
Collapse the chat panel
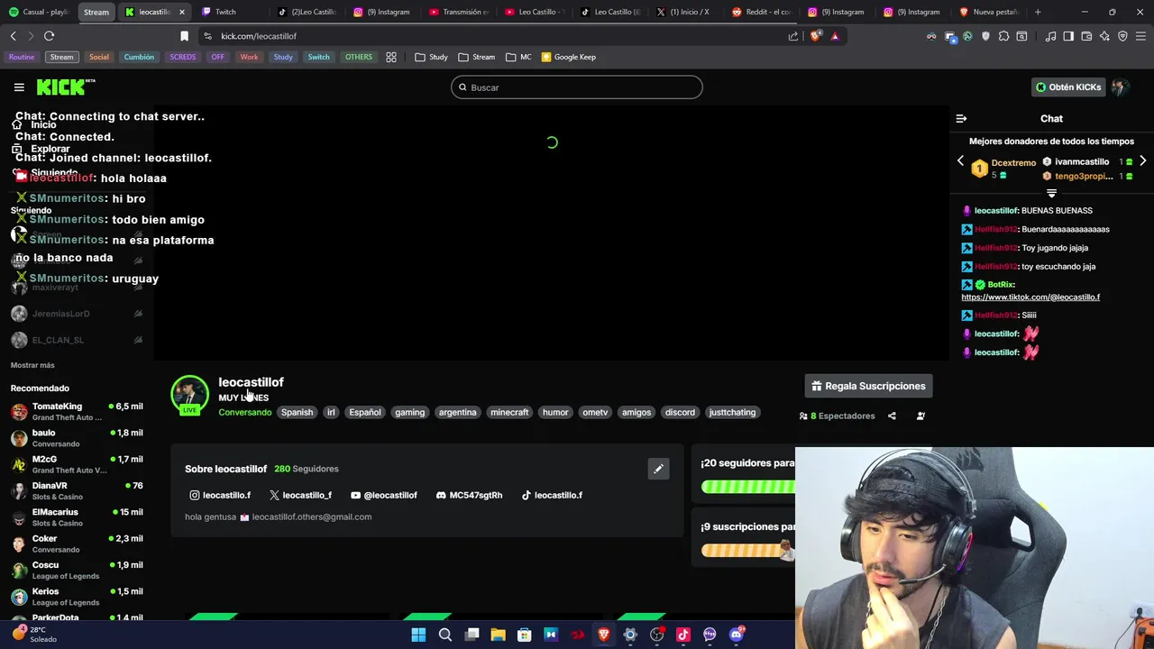(961, 119)
